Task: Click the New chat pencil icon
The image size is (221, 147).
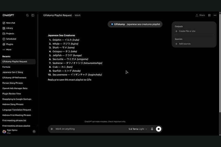Action: pyautogui.click(x=4, y=23)
